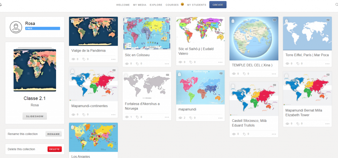Open more options on Sòc en Colisseu card
The width and height of the screenshot is (338, 158).
(x=167, y=64)
